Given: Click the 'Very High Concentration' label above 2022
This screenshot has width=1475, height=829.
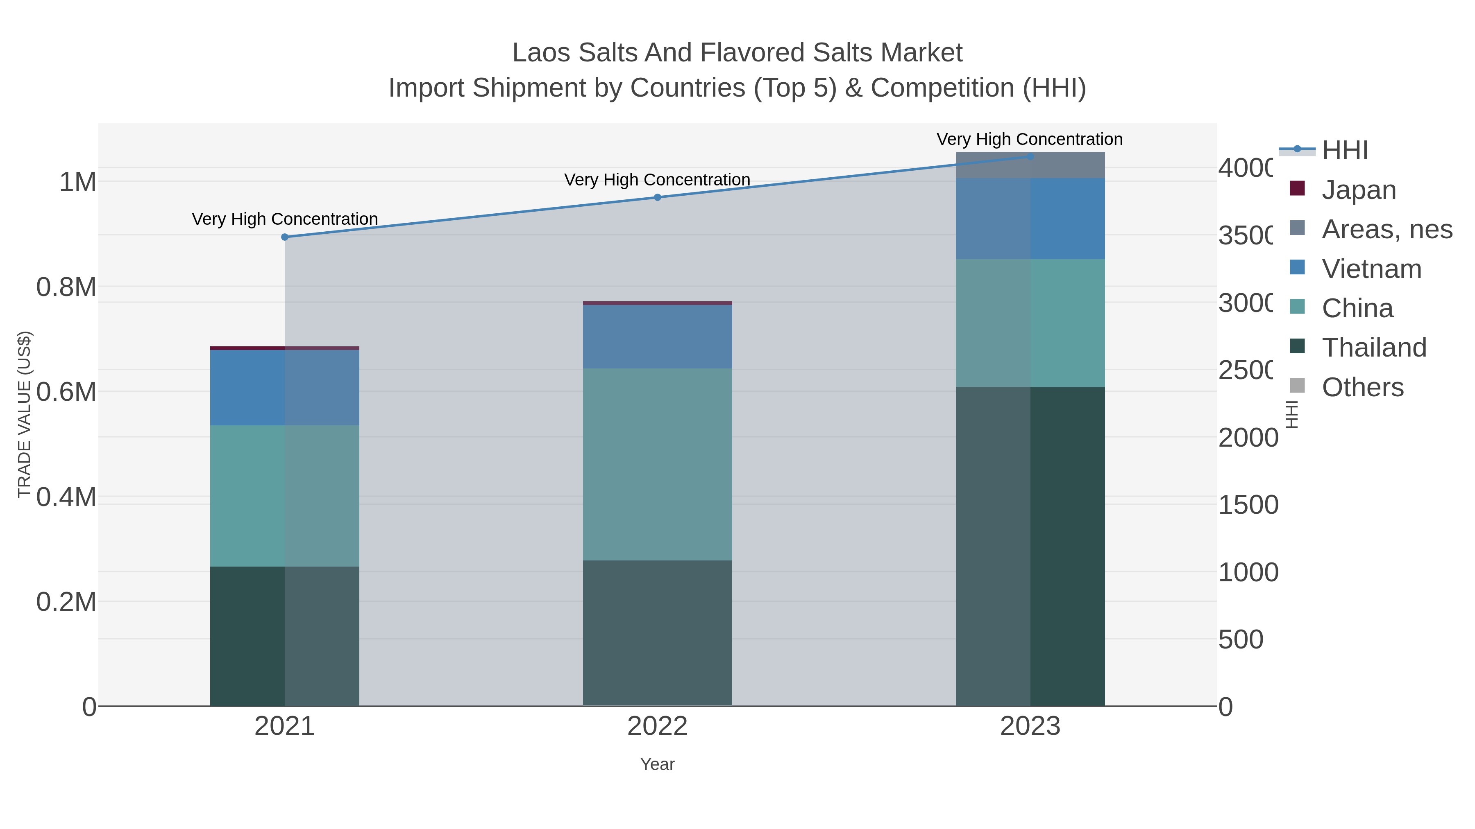Looking at the screenshot, I should click(657, 180).
